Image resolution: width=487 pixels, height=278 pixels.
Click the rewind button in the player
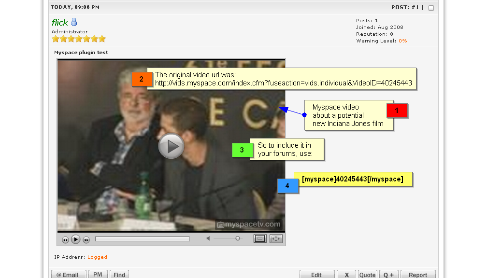[x=65, y=240]
